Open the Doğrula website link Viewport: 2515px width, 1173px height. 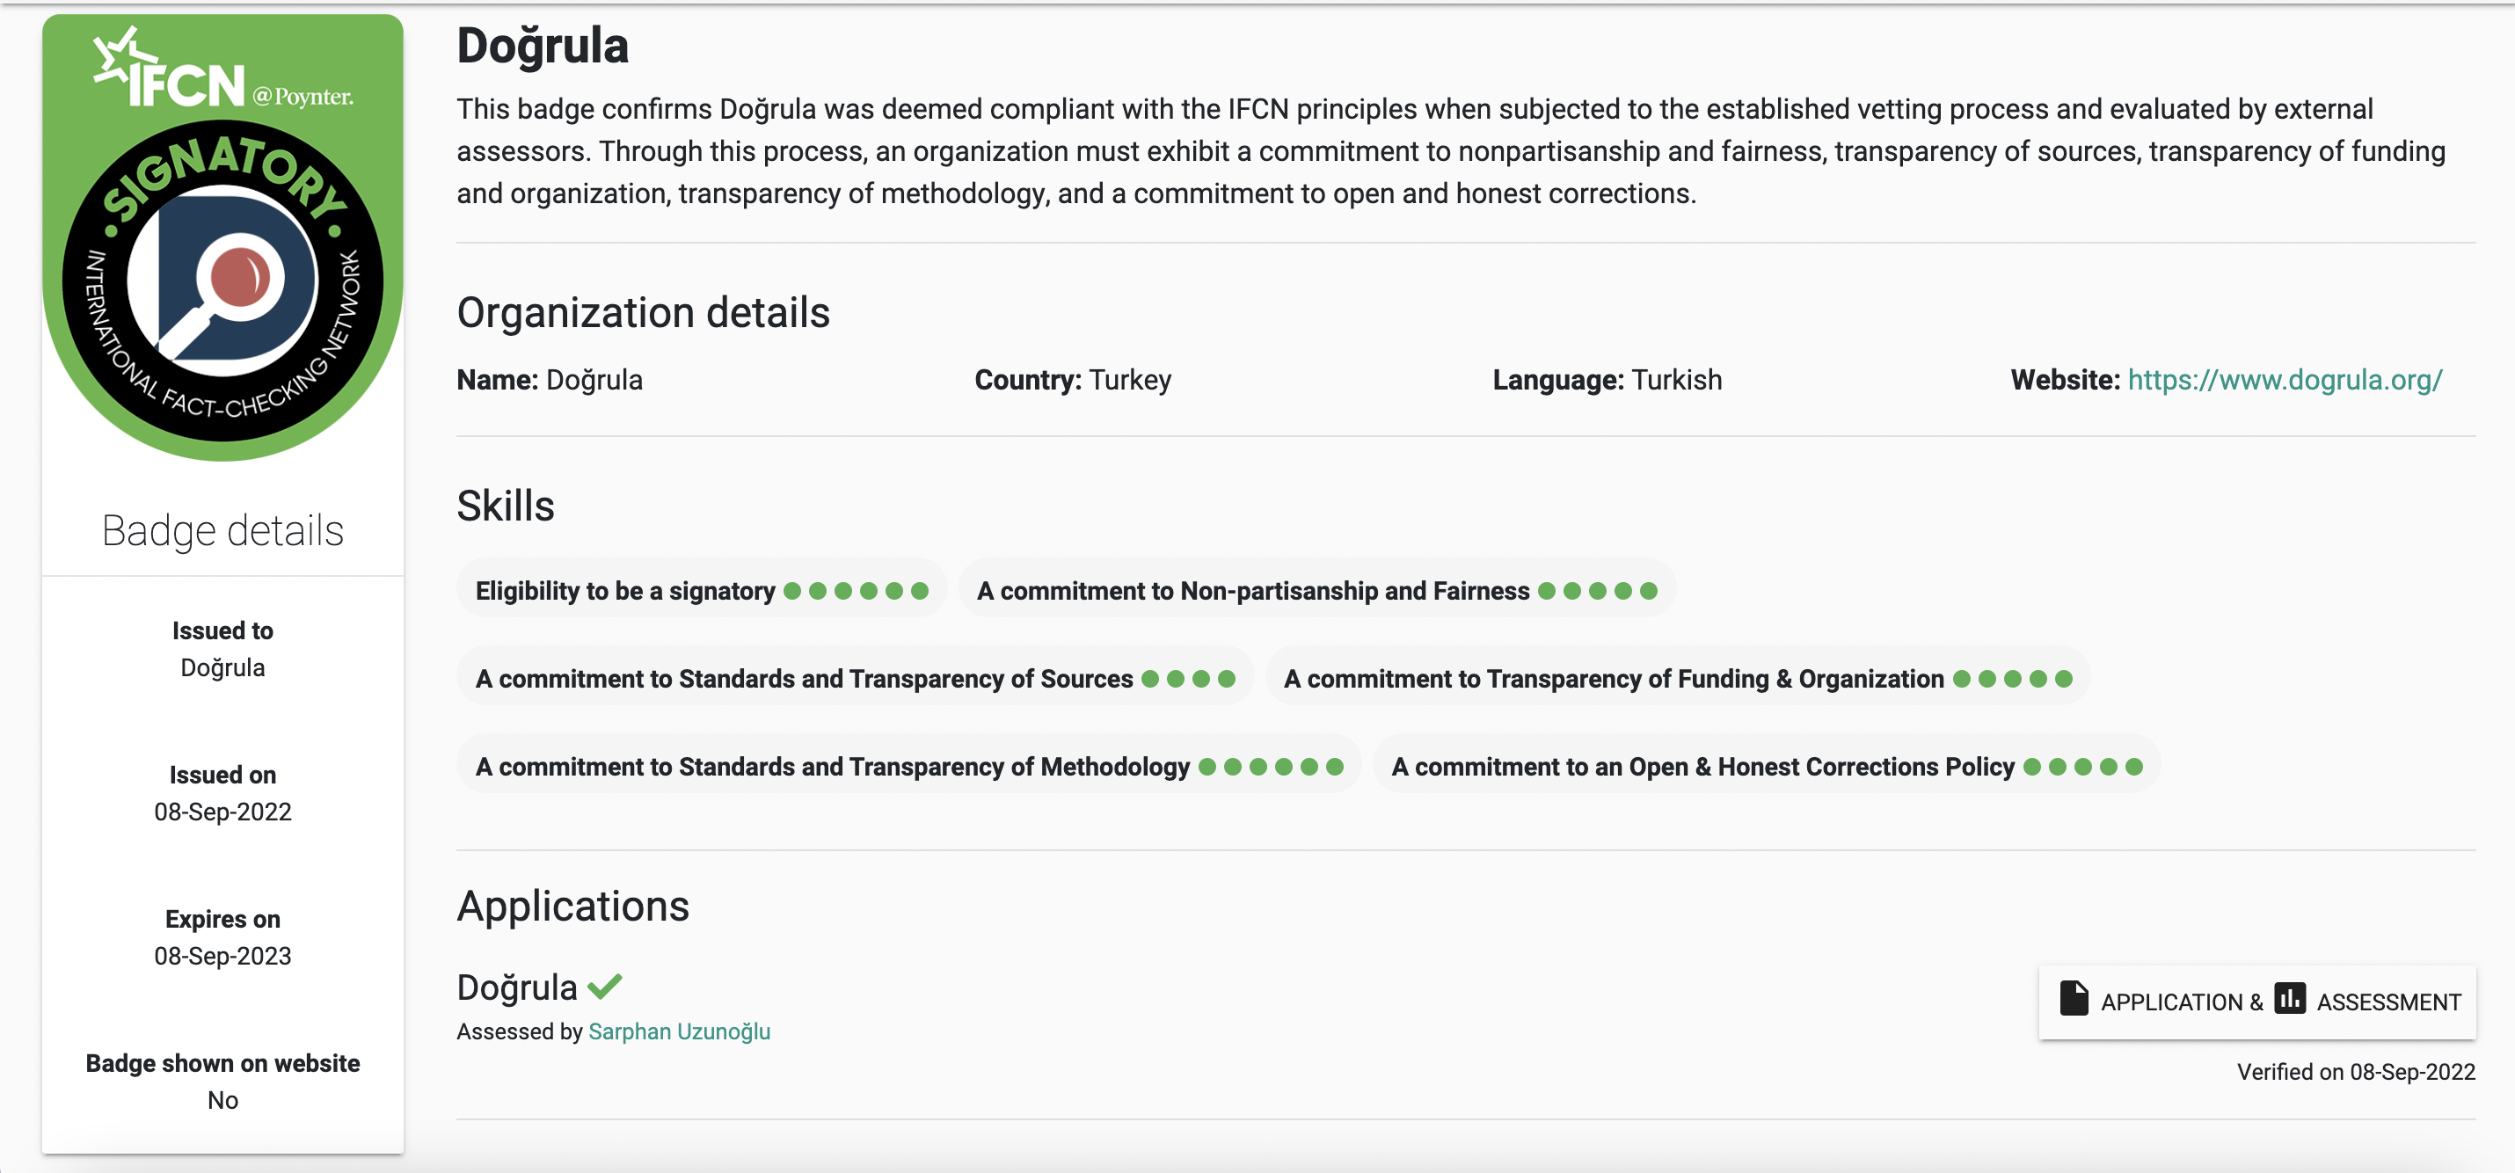point(2285,380)
